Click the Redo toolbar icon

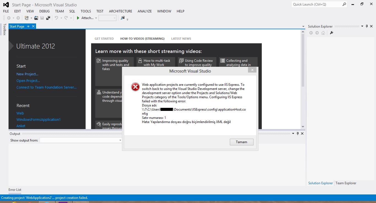coord(66,18)
